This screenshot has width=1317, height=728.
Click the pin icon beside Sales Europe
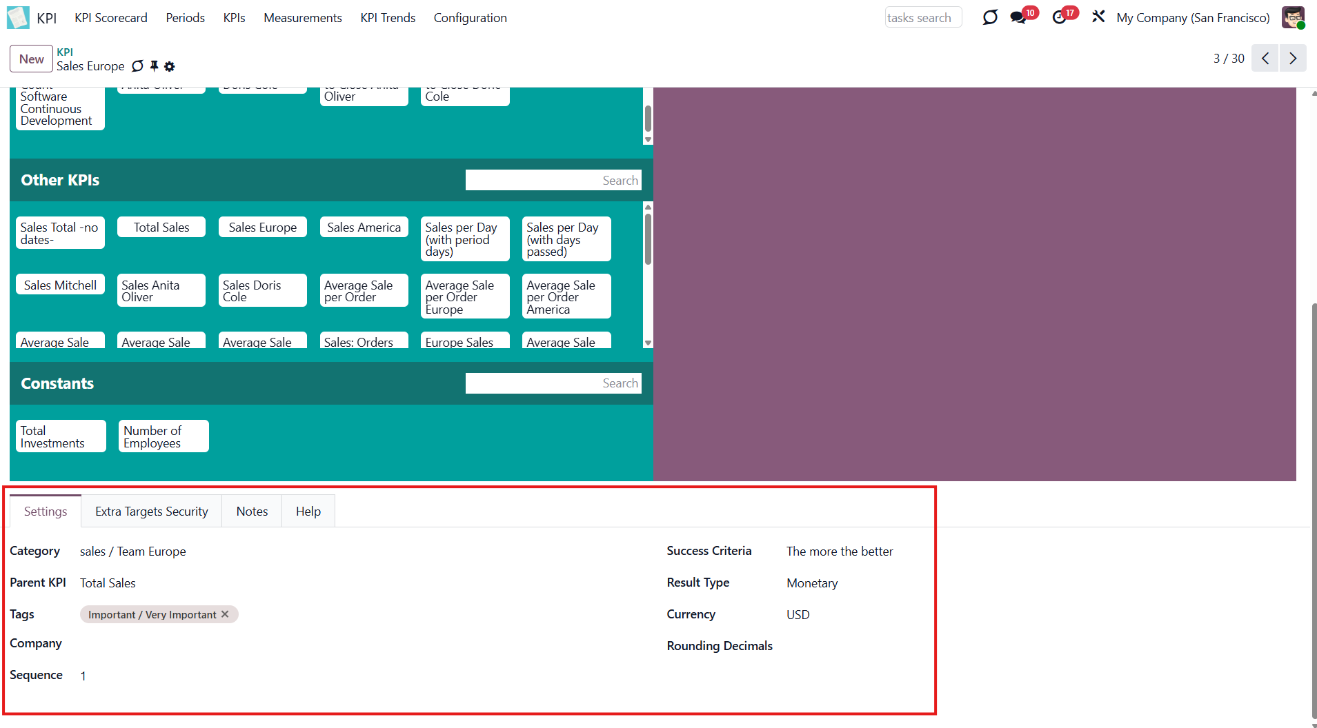tap(155, 66)
